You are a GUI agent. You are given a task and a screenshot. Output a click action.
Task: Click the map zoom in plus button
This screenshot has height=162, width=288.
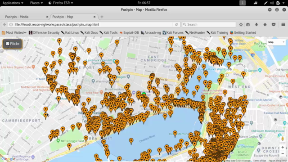(x=283, y=147)
